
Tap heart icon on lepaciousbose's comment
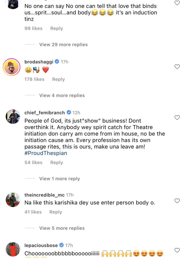[177, 250]
